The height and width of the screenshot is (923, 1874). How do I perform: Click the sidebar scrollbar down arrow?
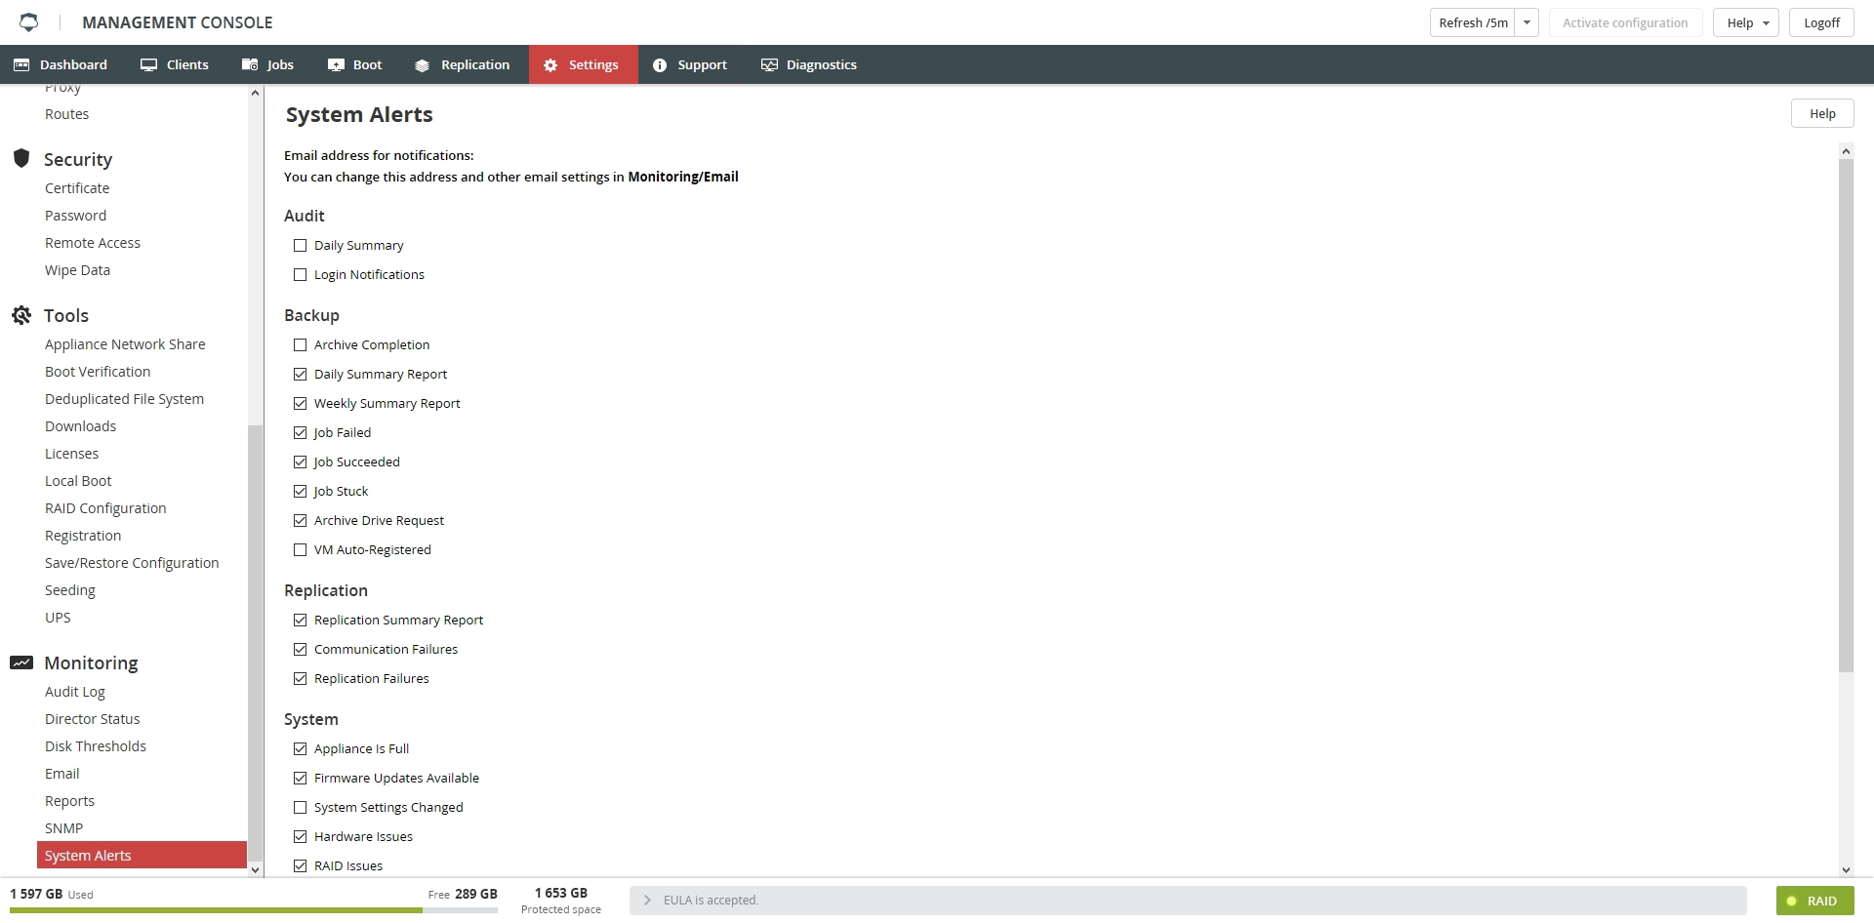click(x=256, y=869)
